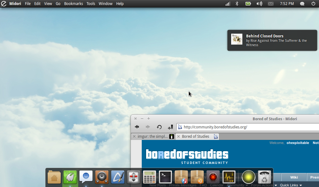
Task: Open the Bookmarks menu
Action: click(74, 4)
